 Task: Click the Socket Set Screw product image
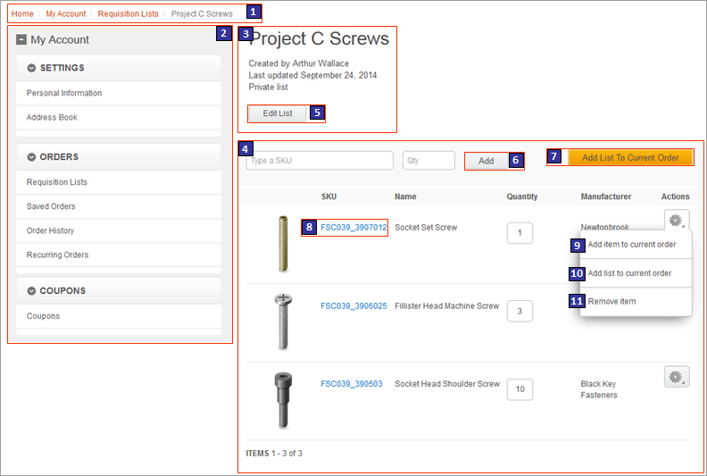point(283,244)
